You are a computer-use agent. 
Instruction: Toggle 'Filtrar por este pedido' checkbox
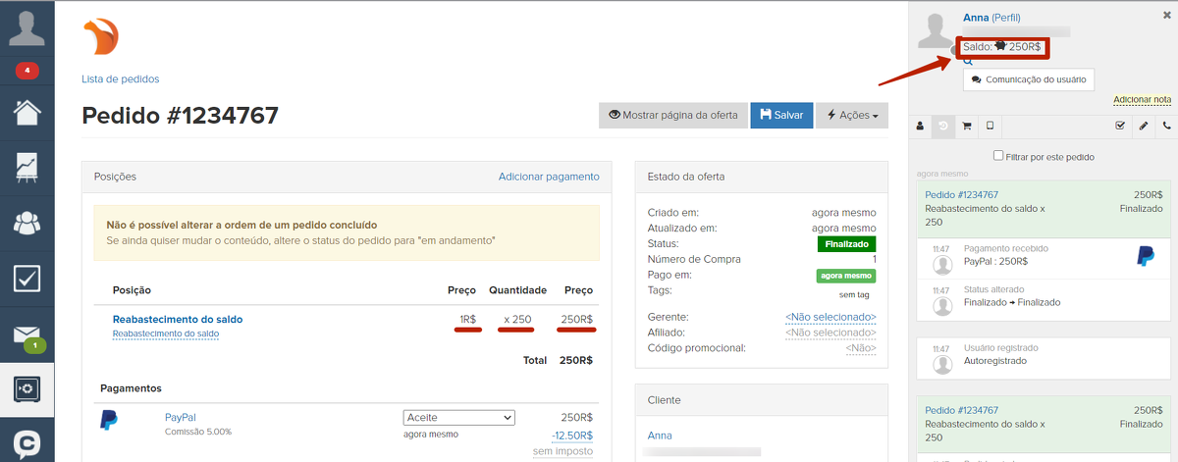click(998, 156)
